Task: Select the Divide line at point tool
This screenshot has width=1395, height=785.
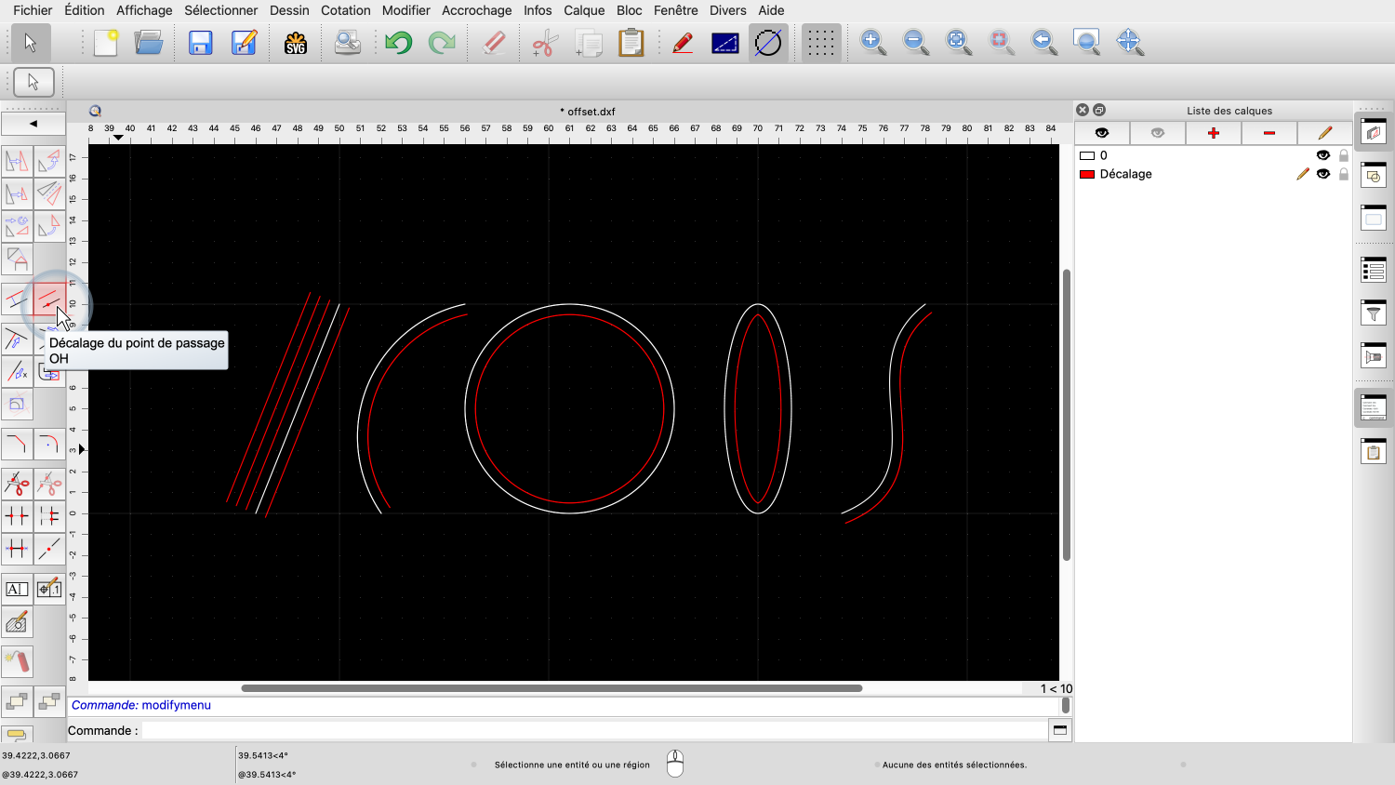Action: [x=49, y=549]
